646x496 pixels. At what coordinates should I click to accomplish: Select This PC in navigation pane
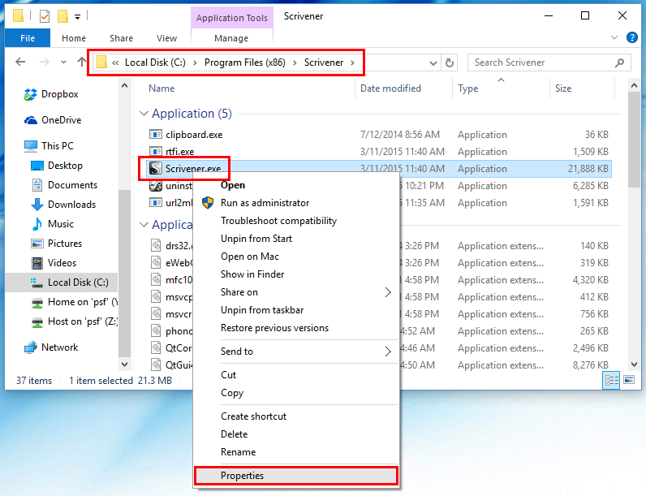tap(49, 146)
